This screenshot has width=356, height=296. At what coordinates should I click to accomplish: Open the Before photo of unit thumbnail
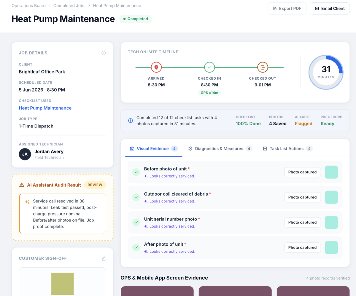click(x=331, y=172)
